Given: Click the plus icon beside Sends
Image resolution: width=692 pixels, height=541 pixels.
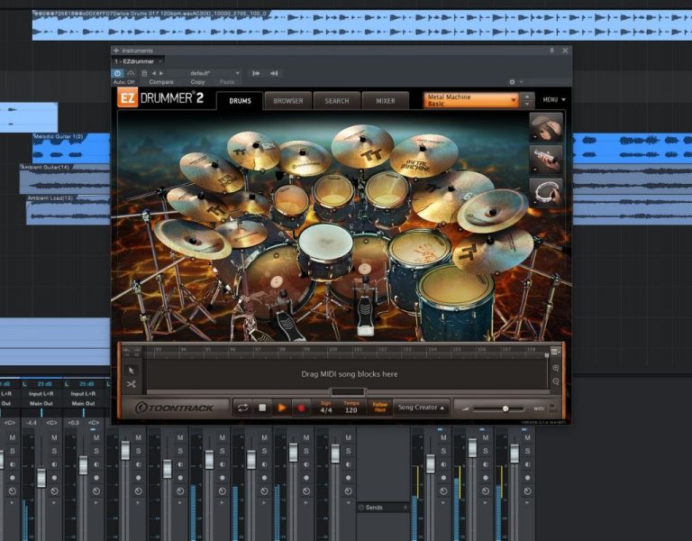Looking at the screenshot, I should pos(405,508).
